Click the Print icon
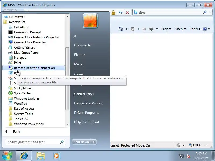Image resolution: width=215 pixels, height=161 pixels. click(x=151, y=29)
